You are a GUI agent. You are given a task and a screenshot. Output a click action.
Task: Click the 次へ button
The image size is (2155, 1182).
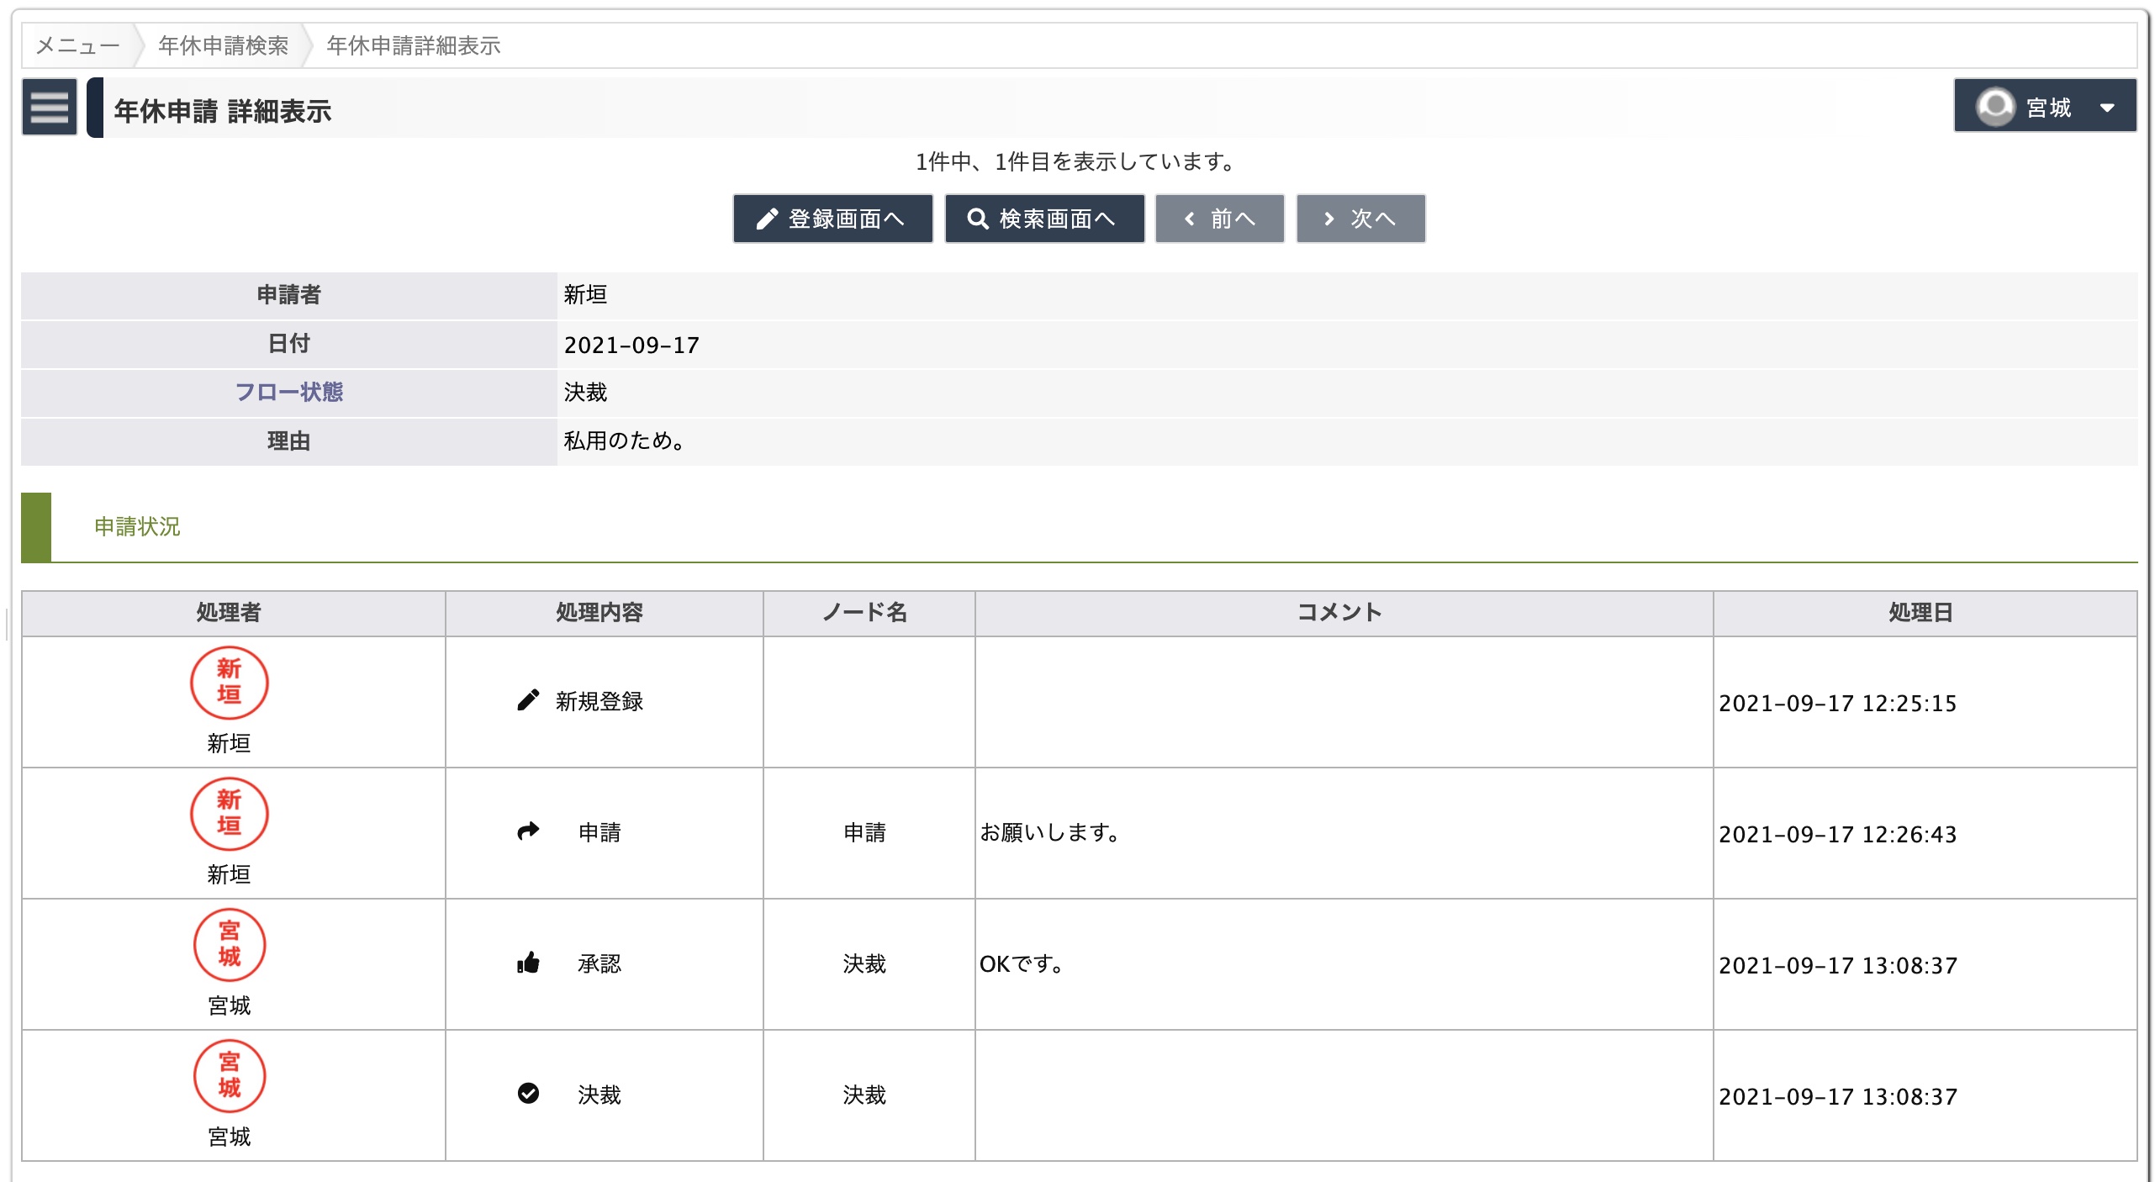1360,219
